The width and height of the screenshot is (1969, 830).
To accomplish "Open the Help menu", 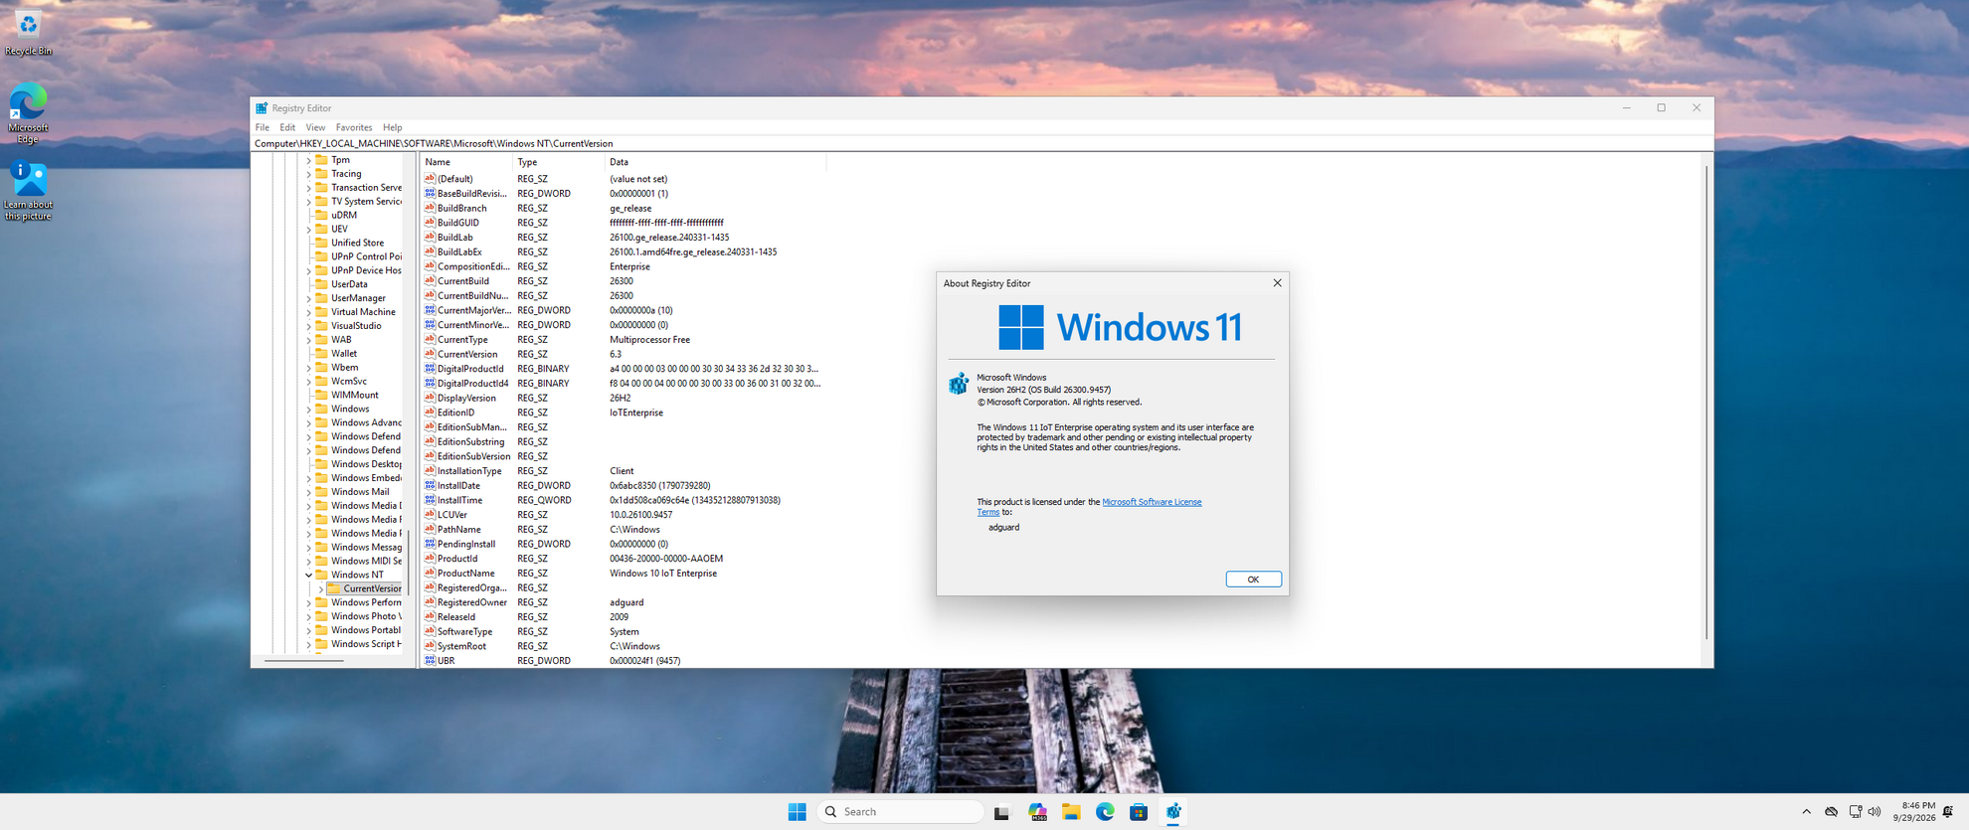I will [x=393, y=127].
